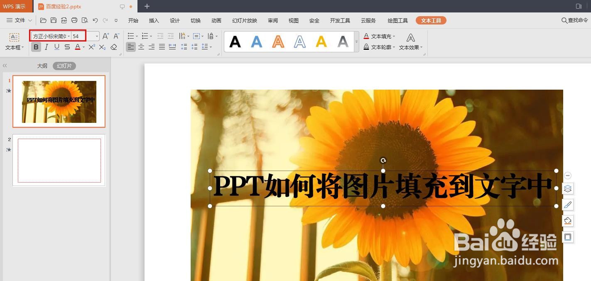The width and height of the screenshot is (591, 281).
Task: Expand the font size dropdown arrow
Action: (x=97, y=36)
